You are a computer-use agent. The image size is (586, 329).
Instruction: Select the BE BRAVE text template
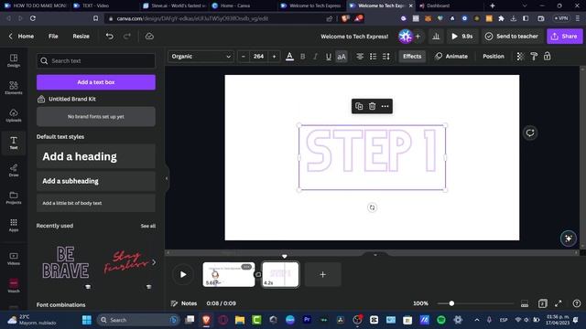pos(65,262)
